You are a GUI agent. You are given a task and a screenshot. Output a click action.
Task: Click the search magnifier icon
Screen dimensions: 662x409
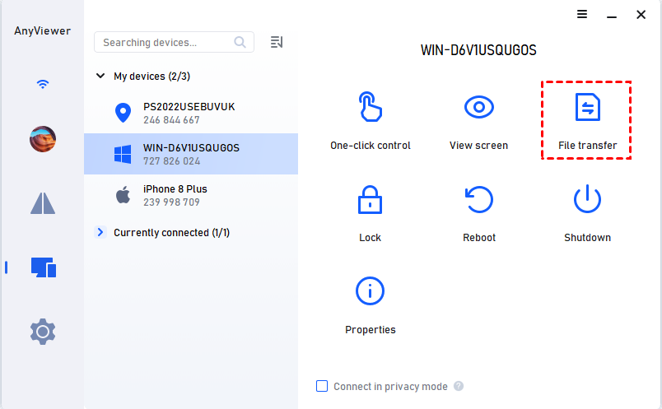[x=240, y=42]
